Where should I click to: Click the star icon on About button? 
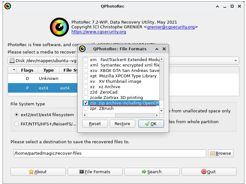(31, 172)
